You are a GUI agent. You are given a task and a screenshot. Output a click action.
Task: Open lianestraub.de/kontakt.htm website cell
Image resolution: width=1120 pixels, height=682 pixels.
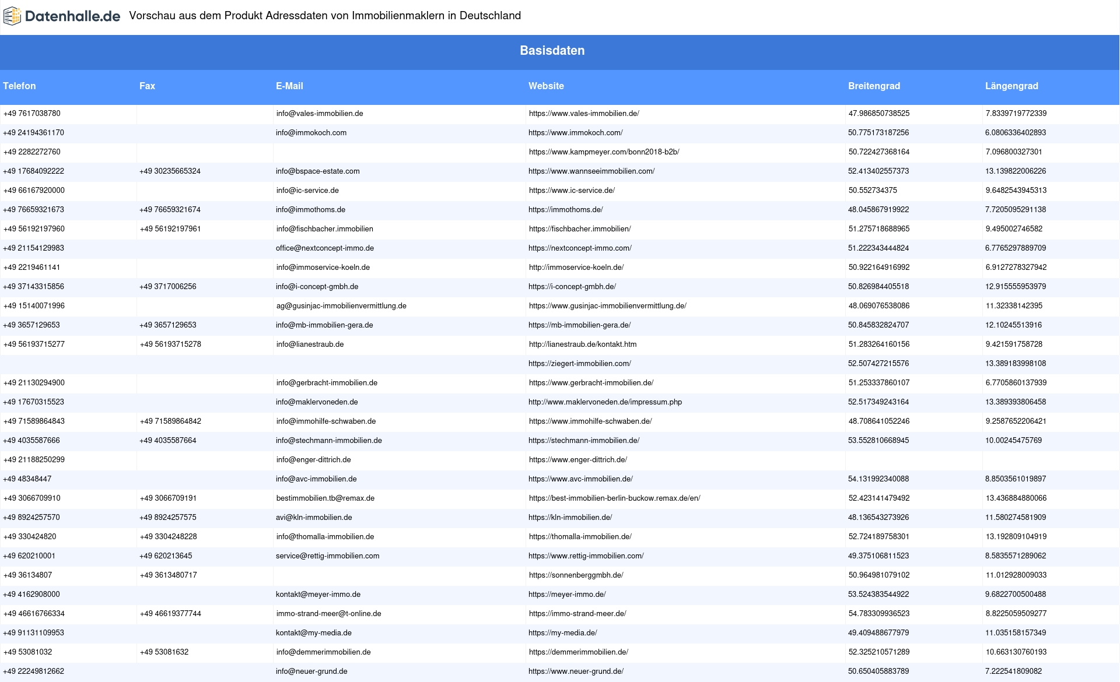point(583,344)
